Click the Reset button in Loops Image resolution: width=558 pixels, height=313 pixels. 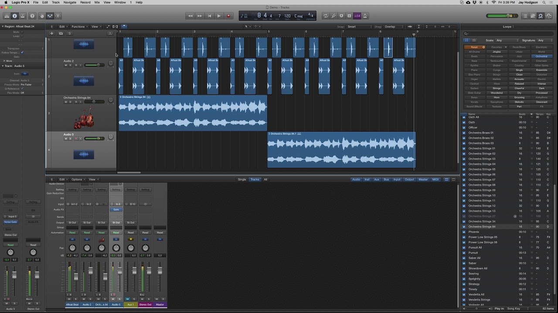coord(474,47)
